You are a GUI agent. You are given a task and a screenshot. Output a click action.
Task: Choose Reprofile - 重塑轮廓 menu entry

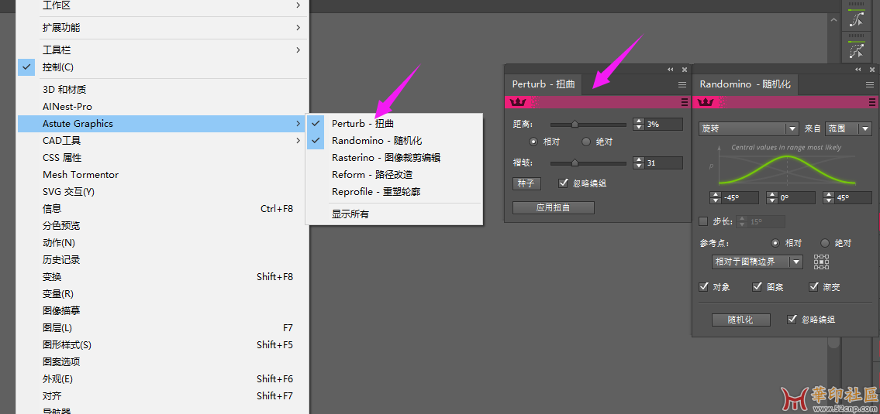coord(394,192)
